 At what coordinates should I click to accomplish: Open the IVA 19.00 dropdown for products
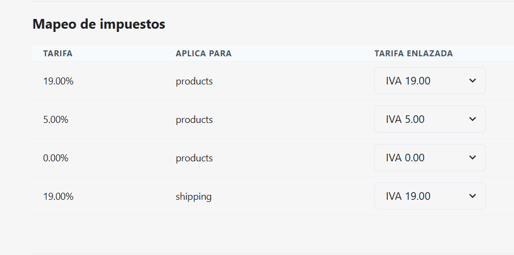pyautogui.click(x=430, y=81)
